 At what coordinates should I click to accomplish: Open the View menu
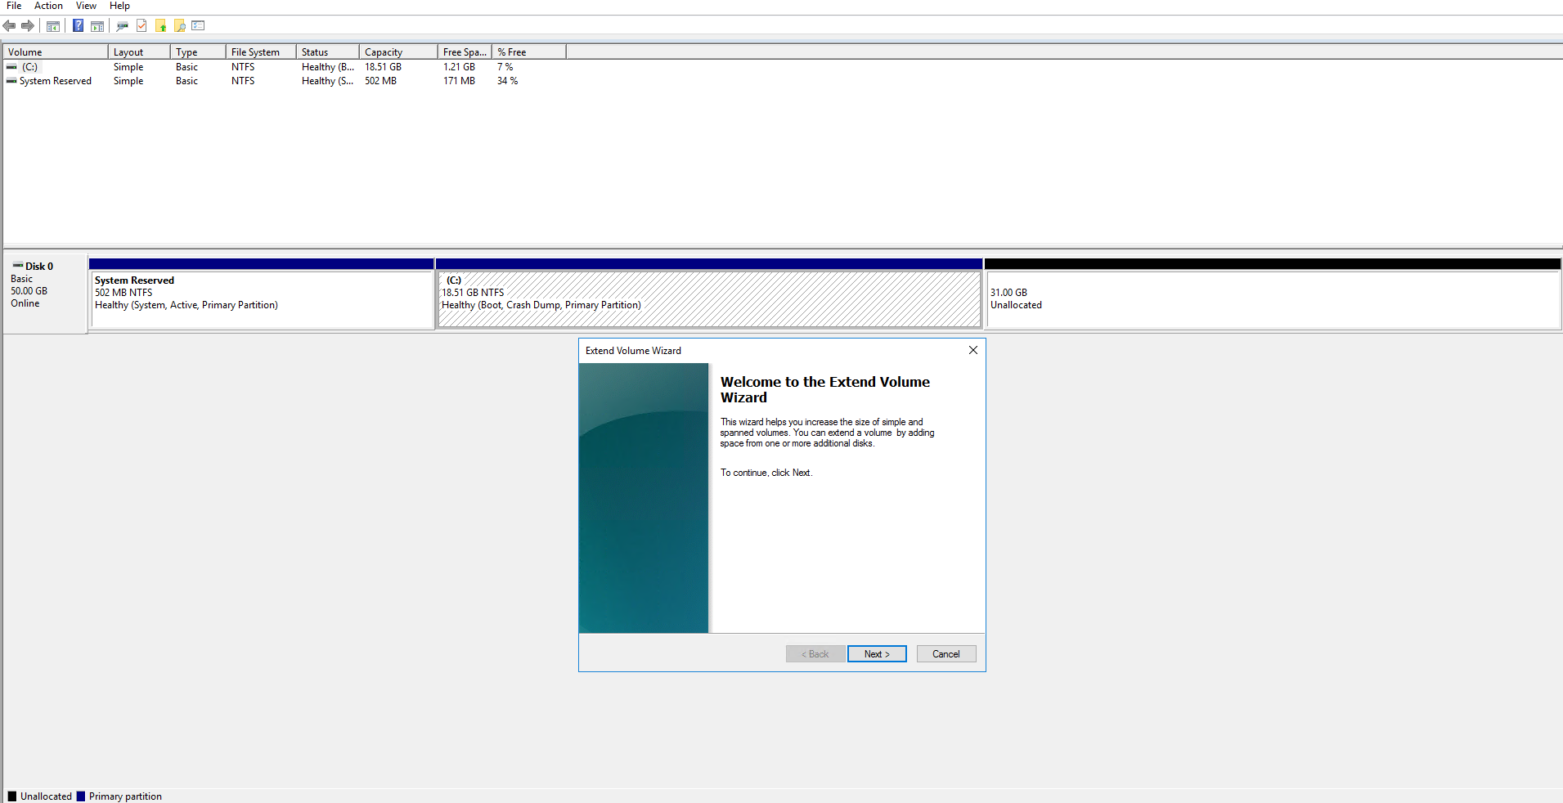(86, 6)
